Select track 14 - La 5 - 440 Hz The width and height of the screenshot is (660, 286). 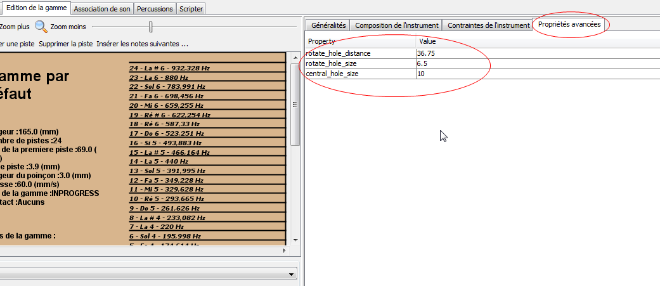[x=164, y=161]
